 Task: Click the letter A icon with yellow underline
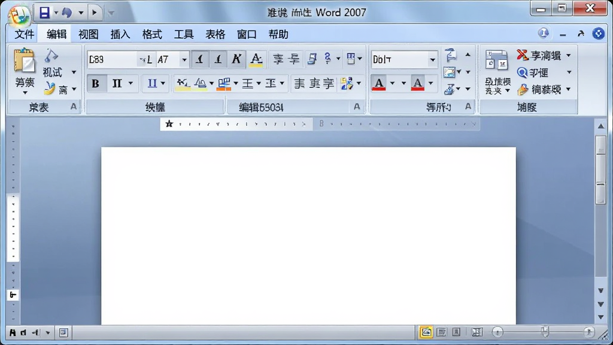pos(256,59)
